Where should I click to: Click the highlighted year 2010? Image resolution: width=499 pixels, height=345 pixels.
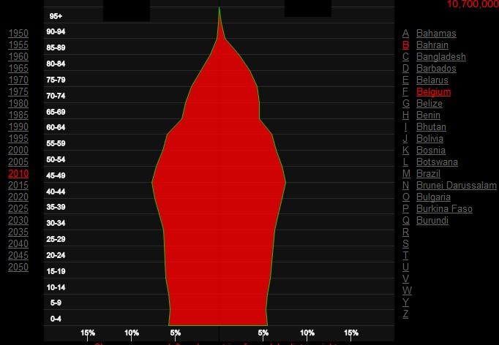18,174
